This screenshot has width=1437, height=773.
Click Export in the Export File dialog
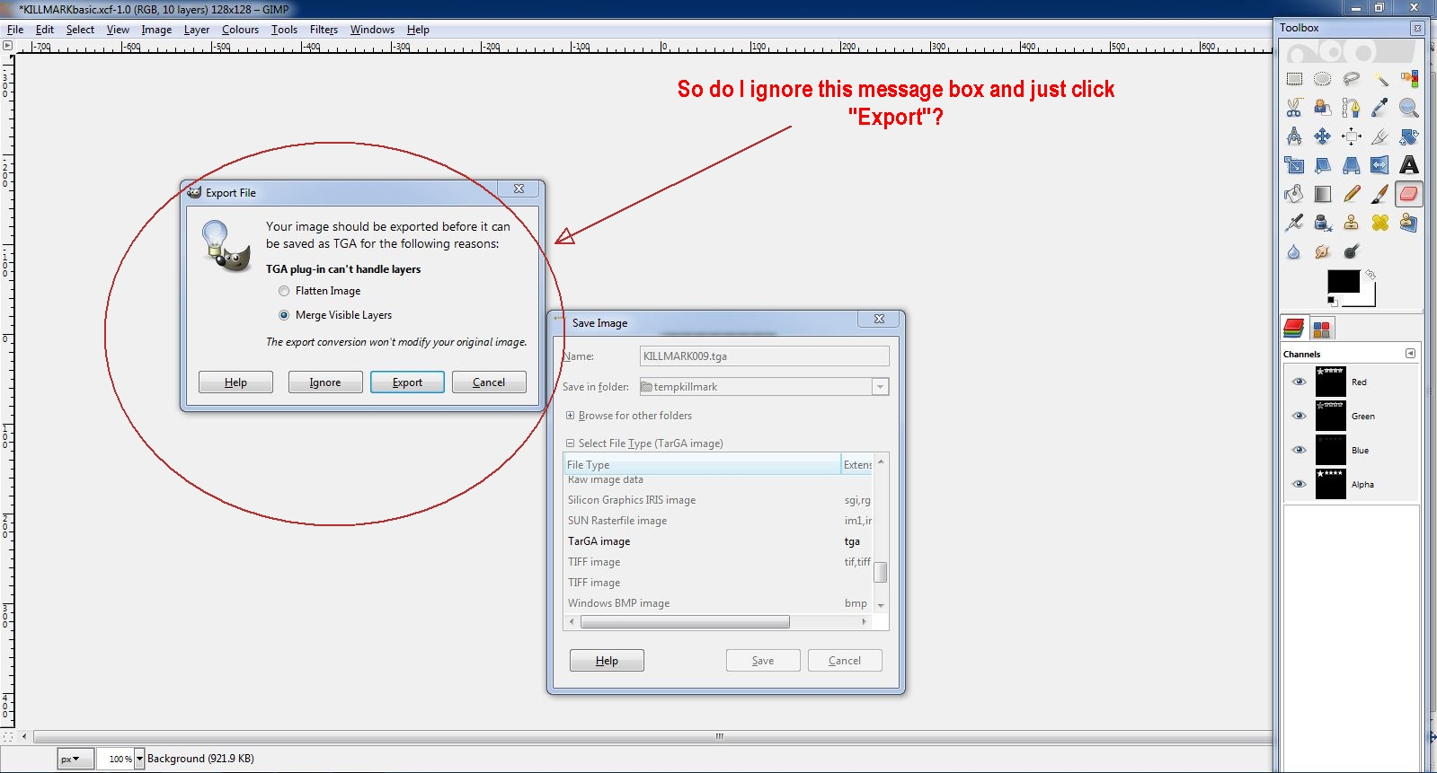tap(407, 382)
